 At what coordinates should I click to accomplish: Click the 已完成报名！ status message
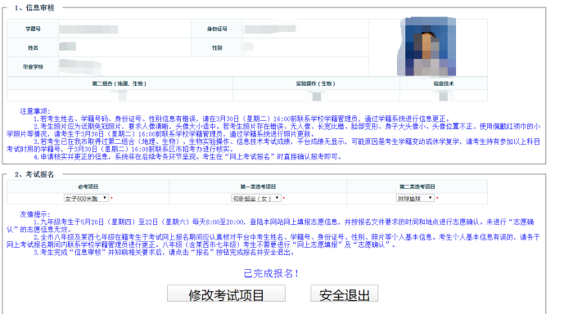pos(271,273)
